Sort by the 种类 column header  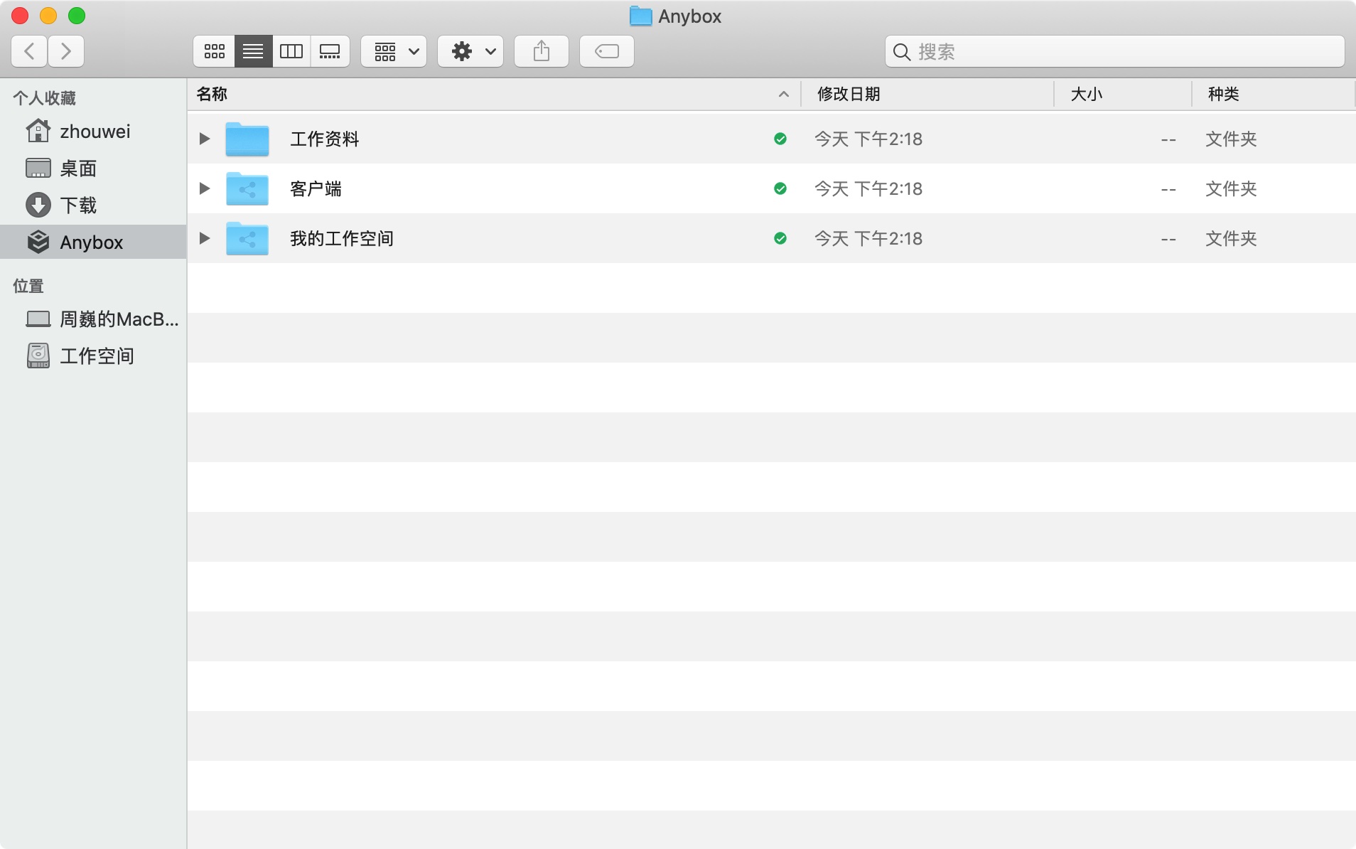[x=1274, y=94]
